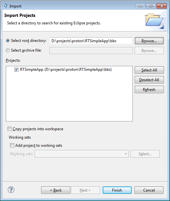170x201 pixels.
Task: Click the Select All projects button
Action: pyautogui.click(x=149, y=70)
